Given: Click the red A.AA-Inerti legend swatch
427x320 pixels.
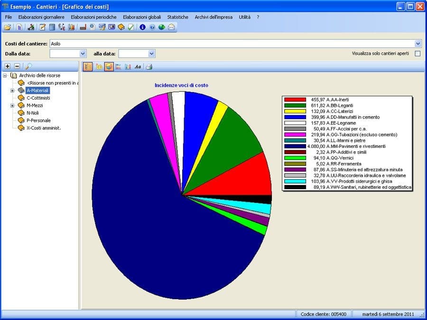Looking at the screenshot, I should coord(295,100).
